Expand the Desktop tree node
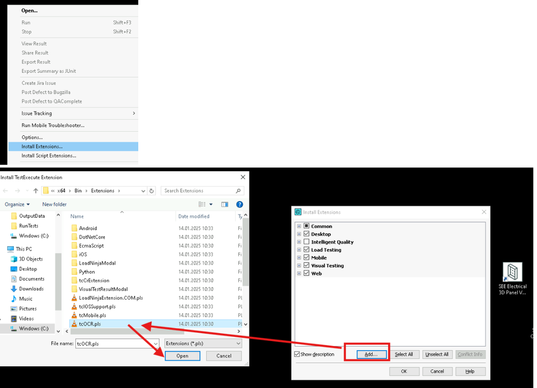Image resolution: width=537 pixels, height=388 pixels. click(299, 234)
